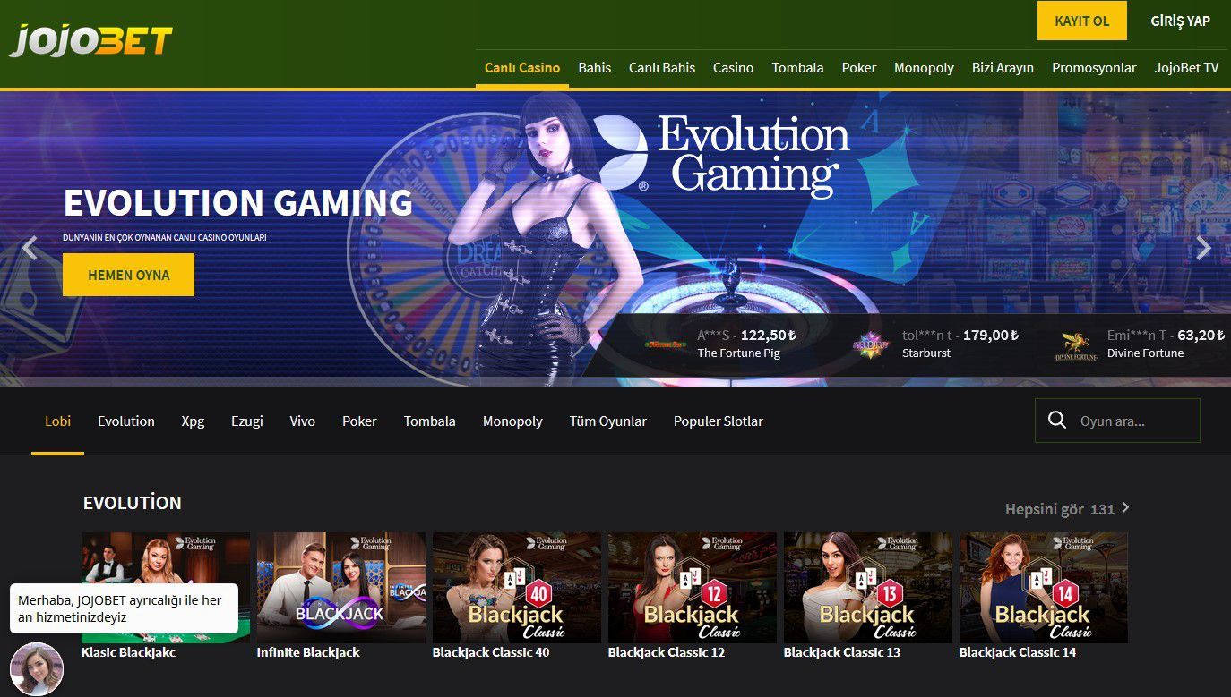
Task: Click the Divine Fortune game icon
Action: point(1075,345)
